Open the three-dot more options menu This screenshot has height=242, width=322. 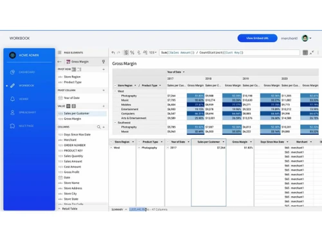[318, 52]
